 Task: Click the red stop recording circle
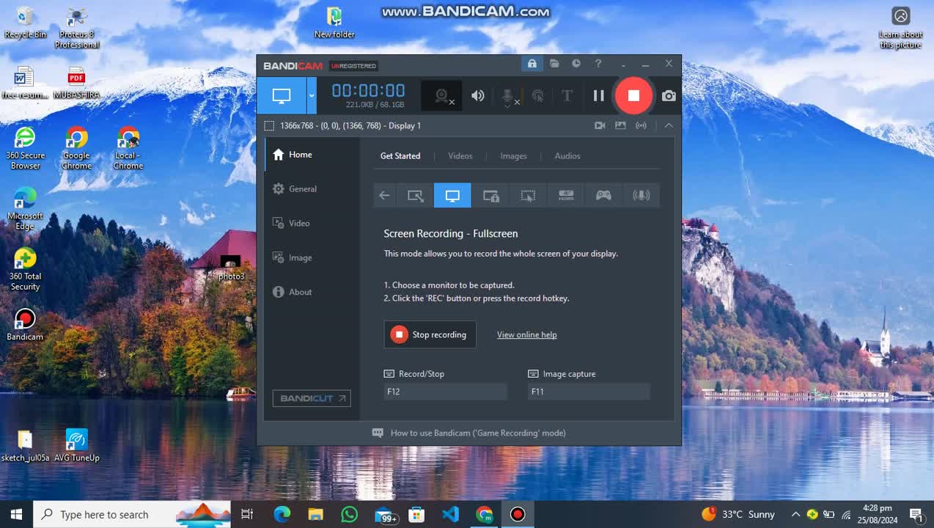pos(633,95)
